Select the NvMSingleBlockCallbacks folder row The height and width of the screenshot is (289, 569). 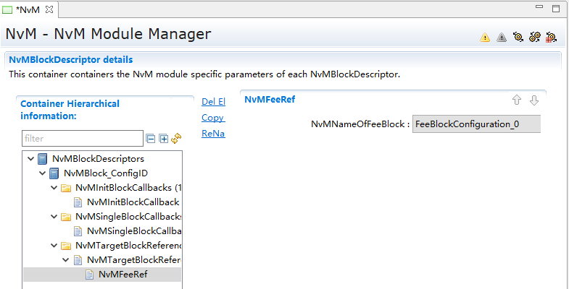click(128, 217)
